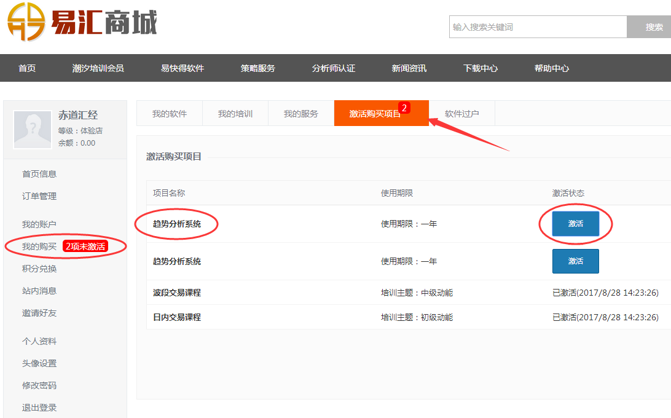Open 积分兑换 in the sidebar
The width and height of the screenshot is (671, 418).
click(39, 269)
